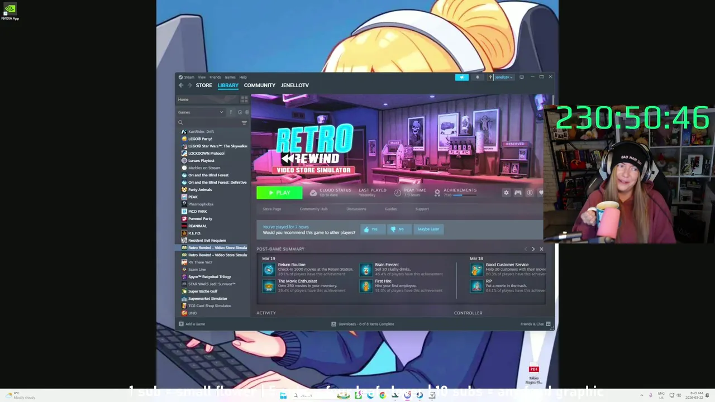The height and width of the screenshot is (402, 715).
Task: Open the Community Hub link
Action: pyautogui.click(x=314, y=209)
